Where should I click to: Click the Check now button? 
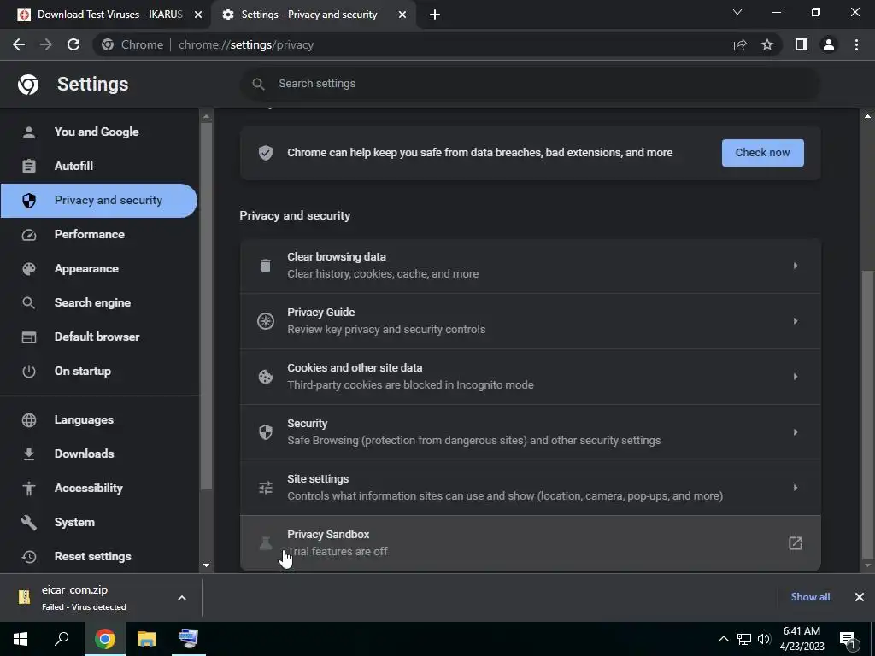pos(763,153)
